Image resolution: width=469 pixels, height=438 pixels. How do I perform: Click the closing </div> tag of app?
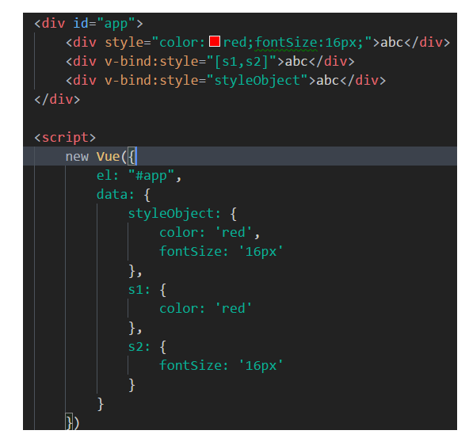point(57,100)
